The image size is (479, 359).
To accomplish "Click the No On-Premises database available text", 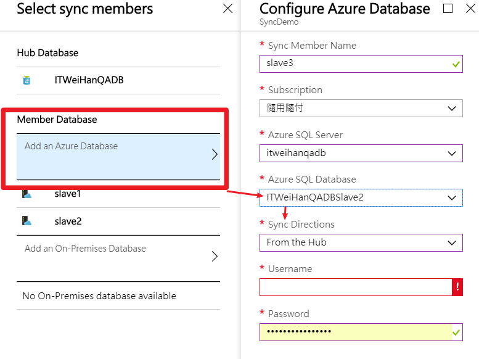I will tap(99, 295).
